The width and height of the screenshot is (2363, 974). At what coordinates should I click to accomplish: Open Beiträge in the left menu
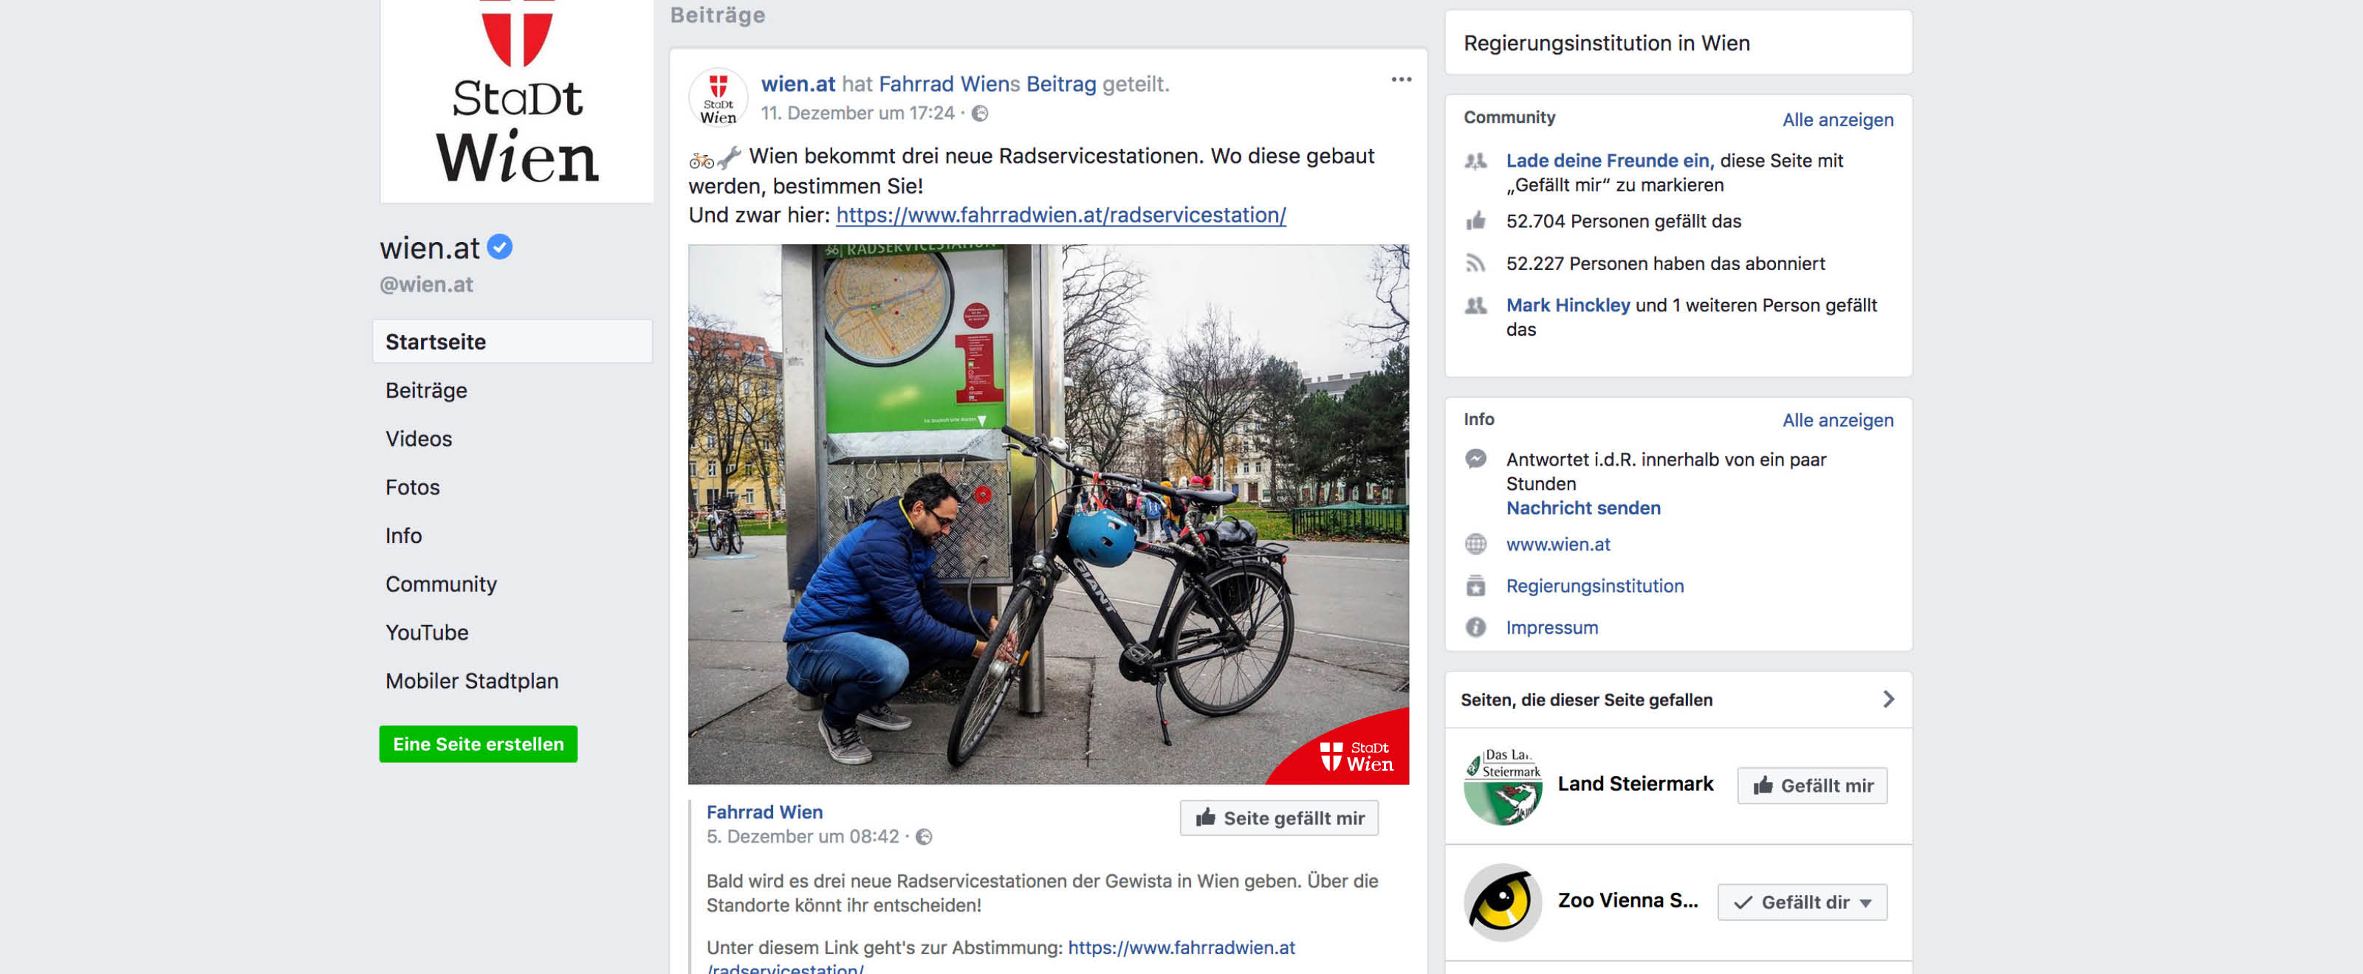[425, 390]
